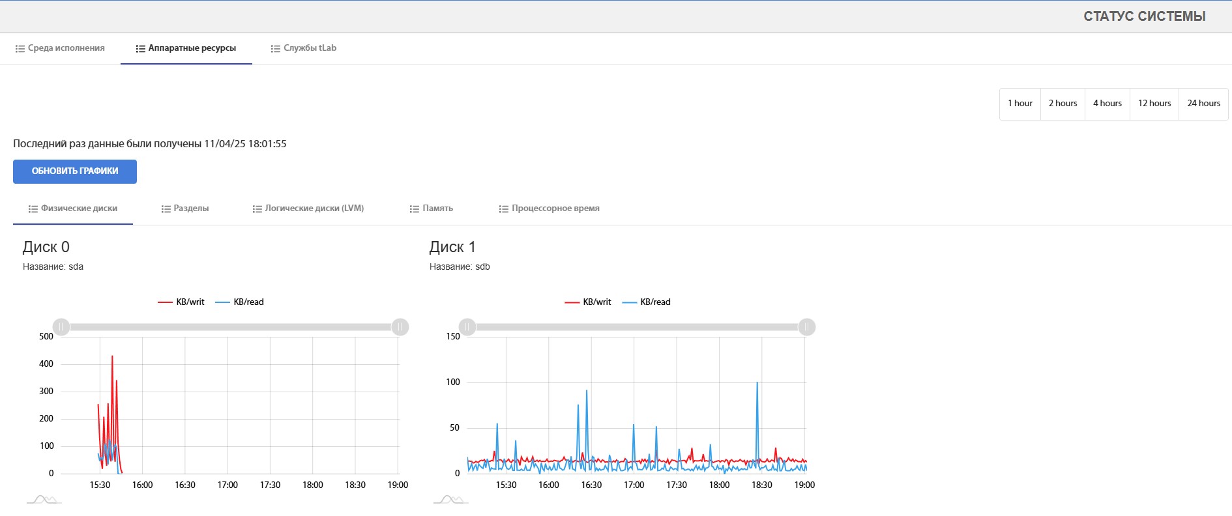Viewport: 1232px width, 516px height.
Task: Click the chart icon below Disk 1 graph
Action: click(x=451, y=500)
